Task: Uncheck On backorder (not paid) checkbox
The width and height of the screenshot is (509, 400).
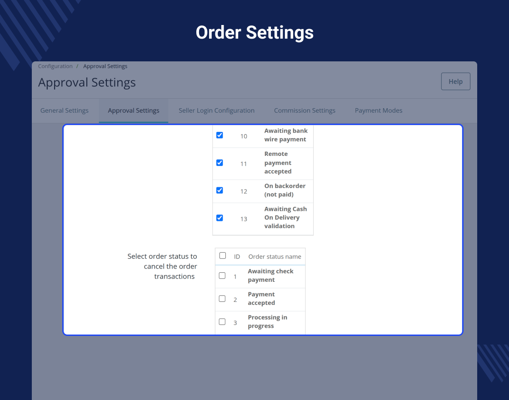Action: pyautogui.click(x=220, y=190)
